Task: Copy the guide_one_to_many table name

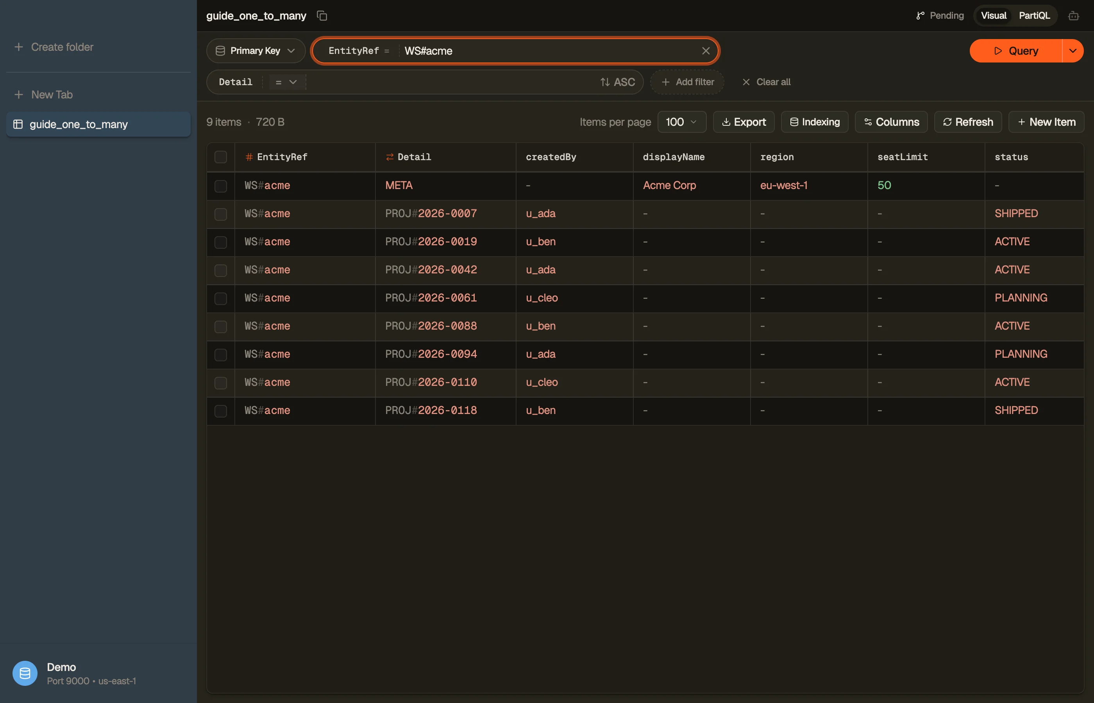Action: pos(322,16)
